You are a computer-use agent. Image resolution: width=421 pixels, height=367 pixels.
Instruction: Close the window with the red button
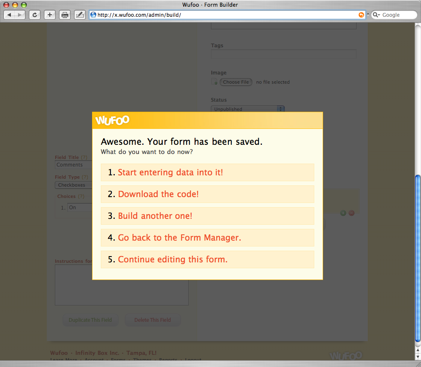pos(6,5)
